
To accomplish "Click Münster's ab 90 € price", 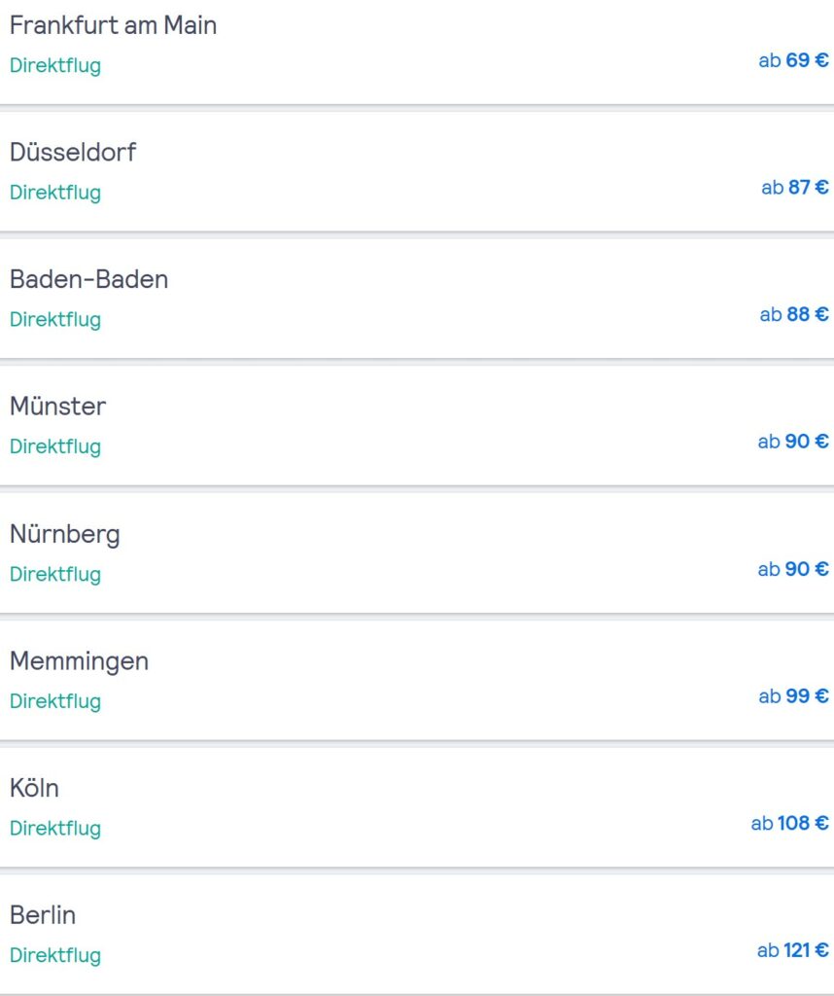I will (793, 442).
